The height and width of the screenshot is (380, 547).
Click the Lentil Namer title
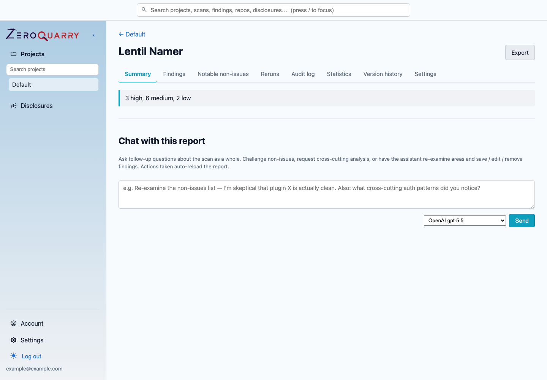pyautogui.click(x=151, y=51)
